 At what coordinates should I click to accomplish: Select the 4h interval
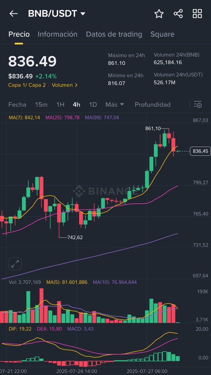77,105
